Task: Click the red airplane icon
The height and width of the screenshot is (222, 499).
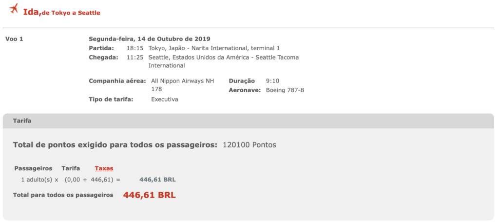Action: [14, 9]
